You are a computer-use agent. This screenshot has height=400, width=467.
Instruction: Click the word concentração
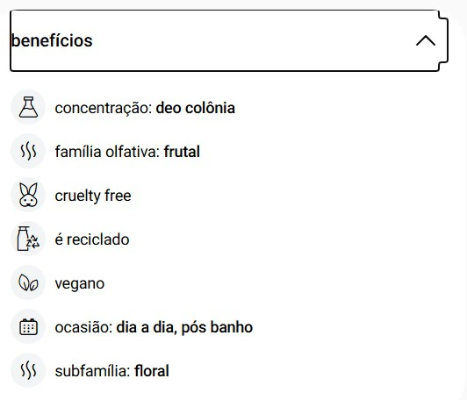click(x=104, y=109)
